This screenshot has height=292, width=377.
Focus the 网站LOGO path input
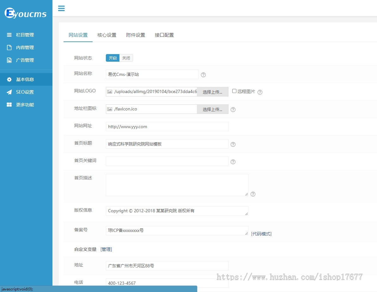151,92
